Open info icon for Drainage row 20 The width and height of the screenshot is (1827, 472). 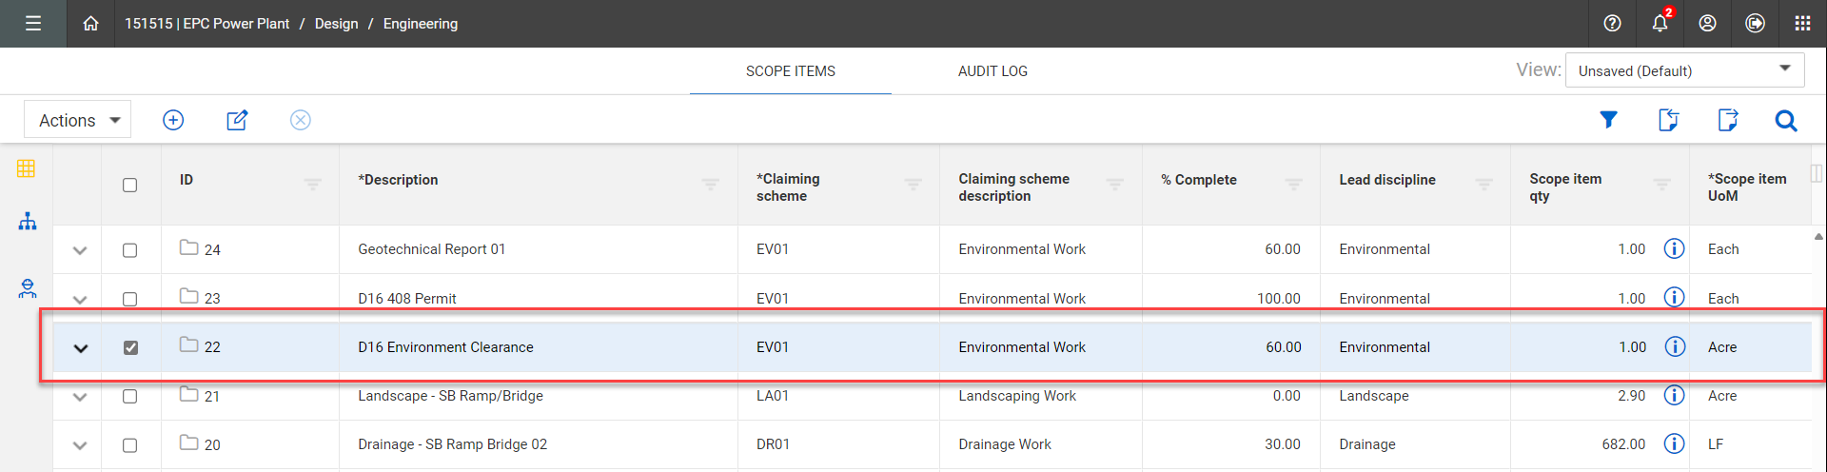(x=1674, y=443)
